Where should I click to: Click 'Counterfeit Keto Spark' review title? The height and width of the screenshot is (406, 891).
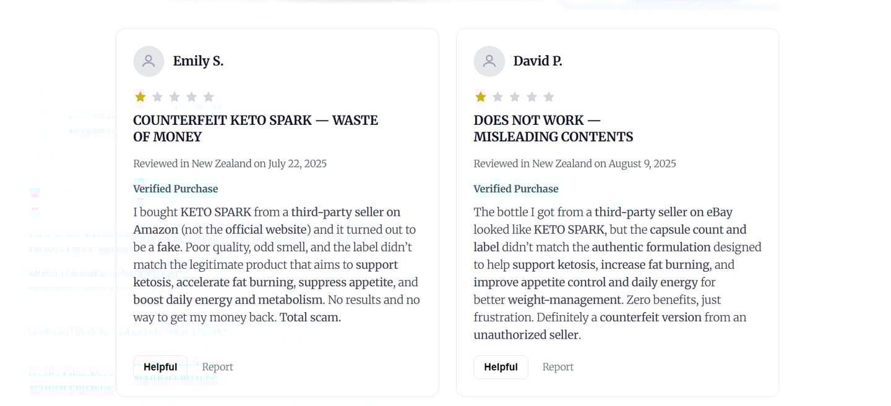pyautogui.click(x=255, y=129)
